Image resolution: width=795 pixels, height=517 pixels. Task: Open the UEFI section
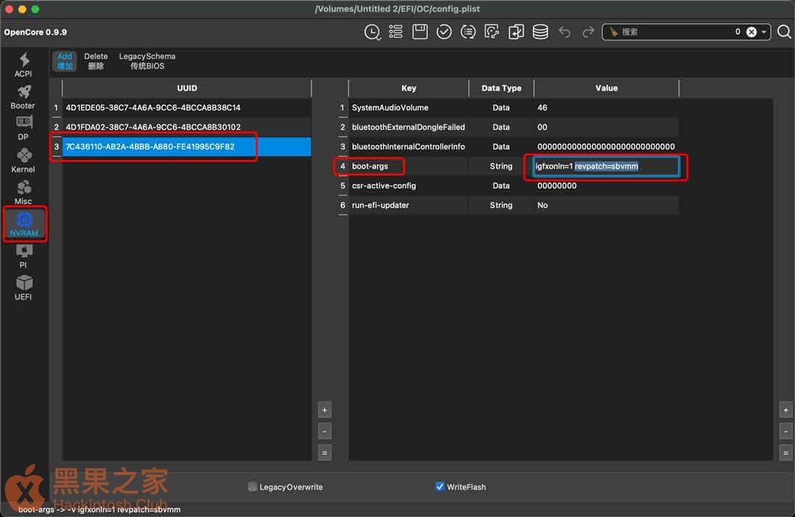click(24, 288)
